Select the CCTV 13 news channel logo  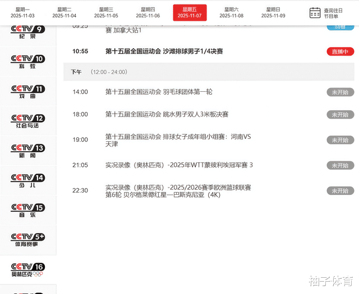[x=27, y=151]
